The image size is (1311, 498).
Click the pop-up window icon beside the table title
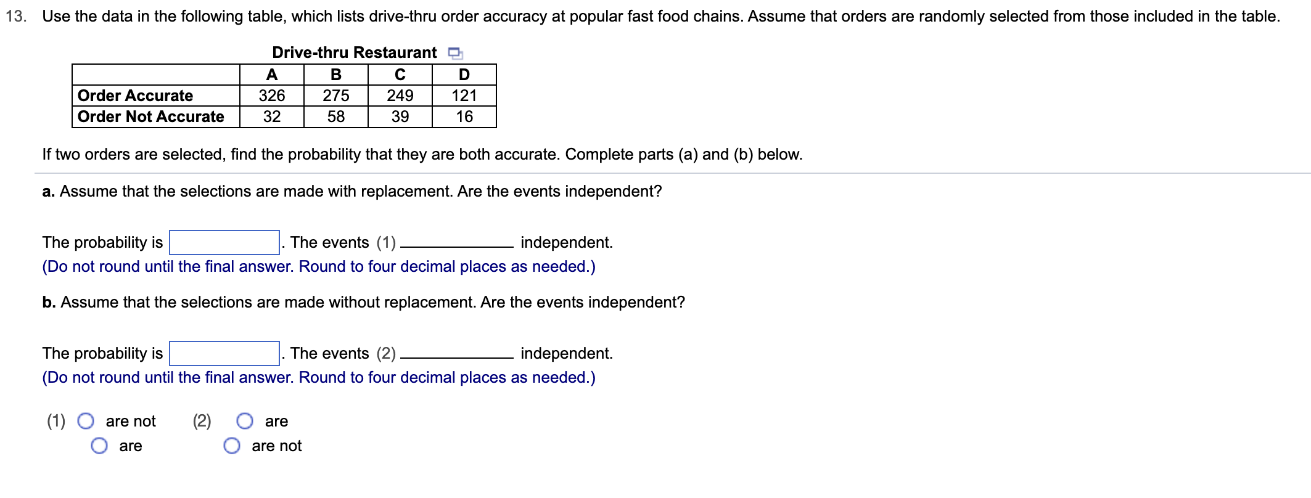[x=456, y=54]
